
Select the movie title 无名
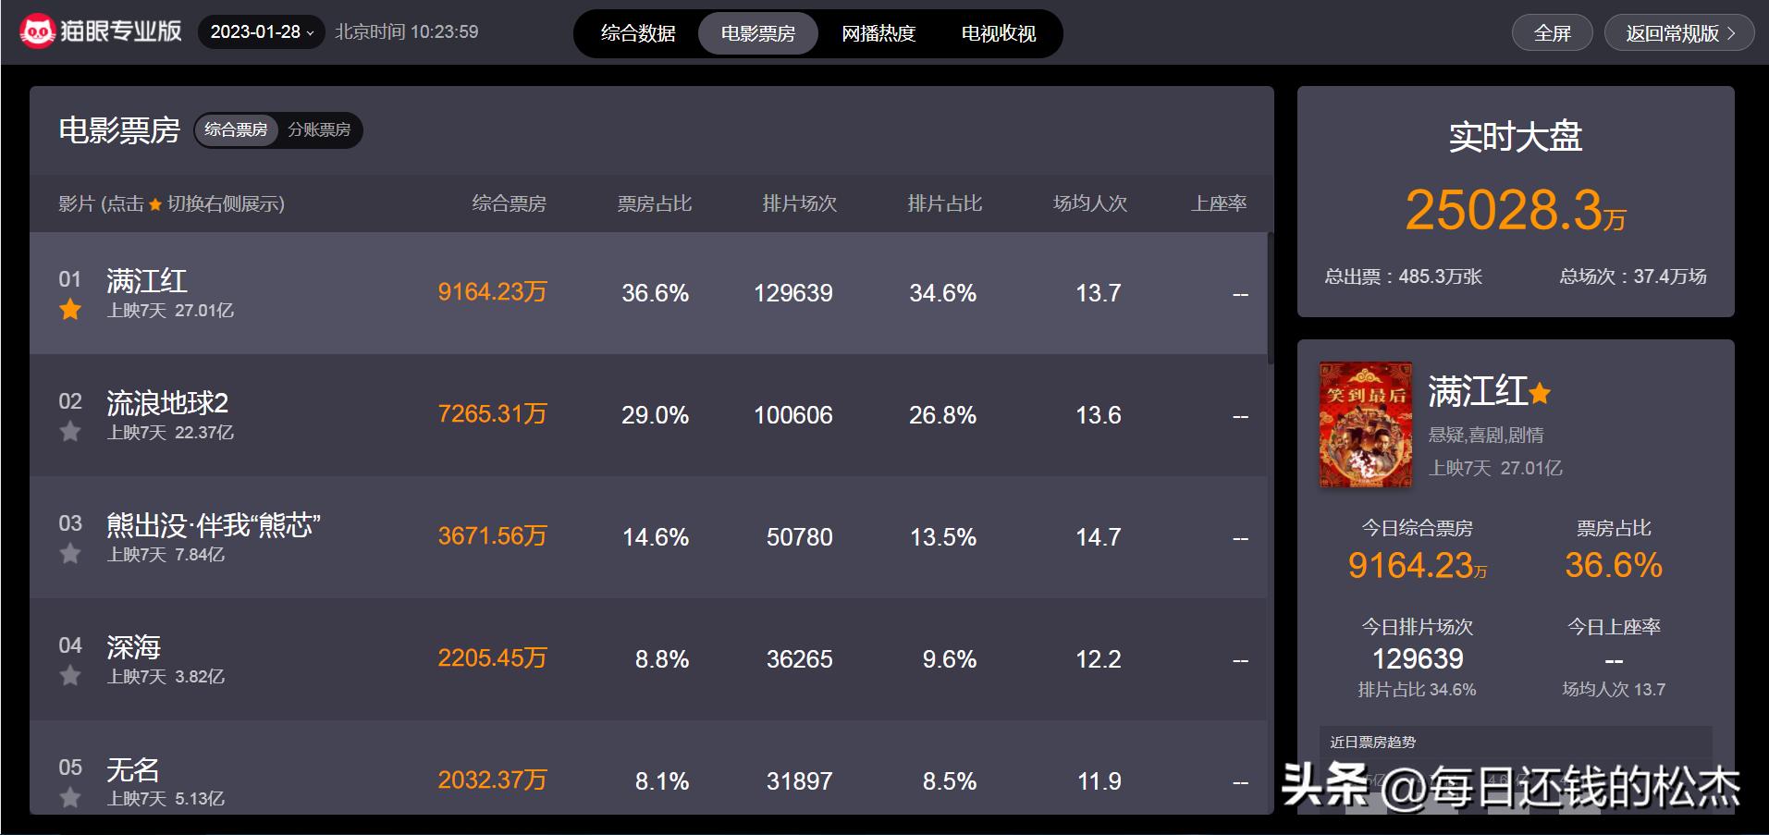coord(133,768)
